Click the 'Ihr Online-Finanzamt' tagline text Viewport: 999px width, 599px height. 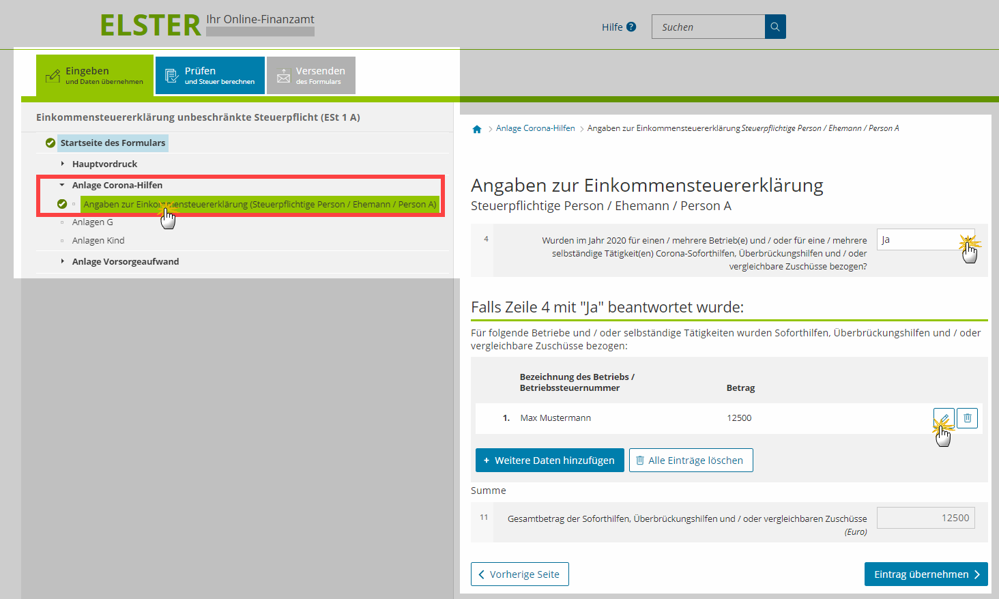(x=261, y=20)
